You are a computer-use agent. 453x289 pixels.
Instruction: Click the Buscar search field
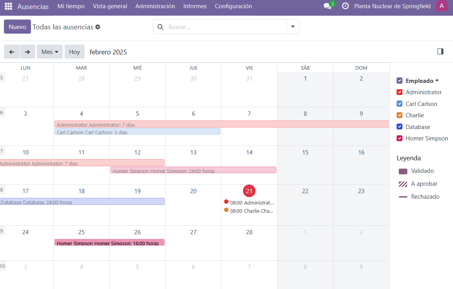coord(225,27)
